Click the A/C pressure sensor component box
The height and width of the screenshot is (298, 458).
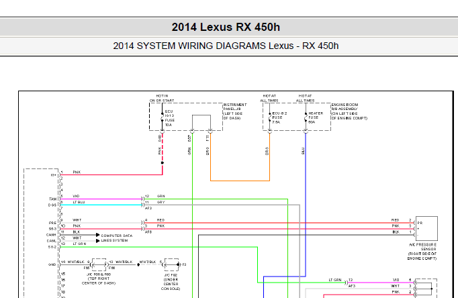[426, 228]
